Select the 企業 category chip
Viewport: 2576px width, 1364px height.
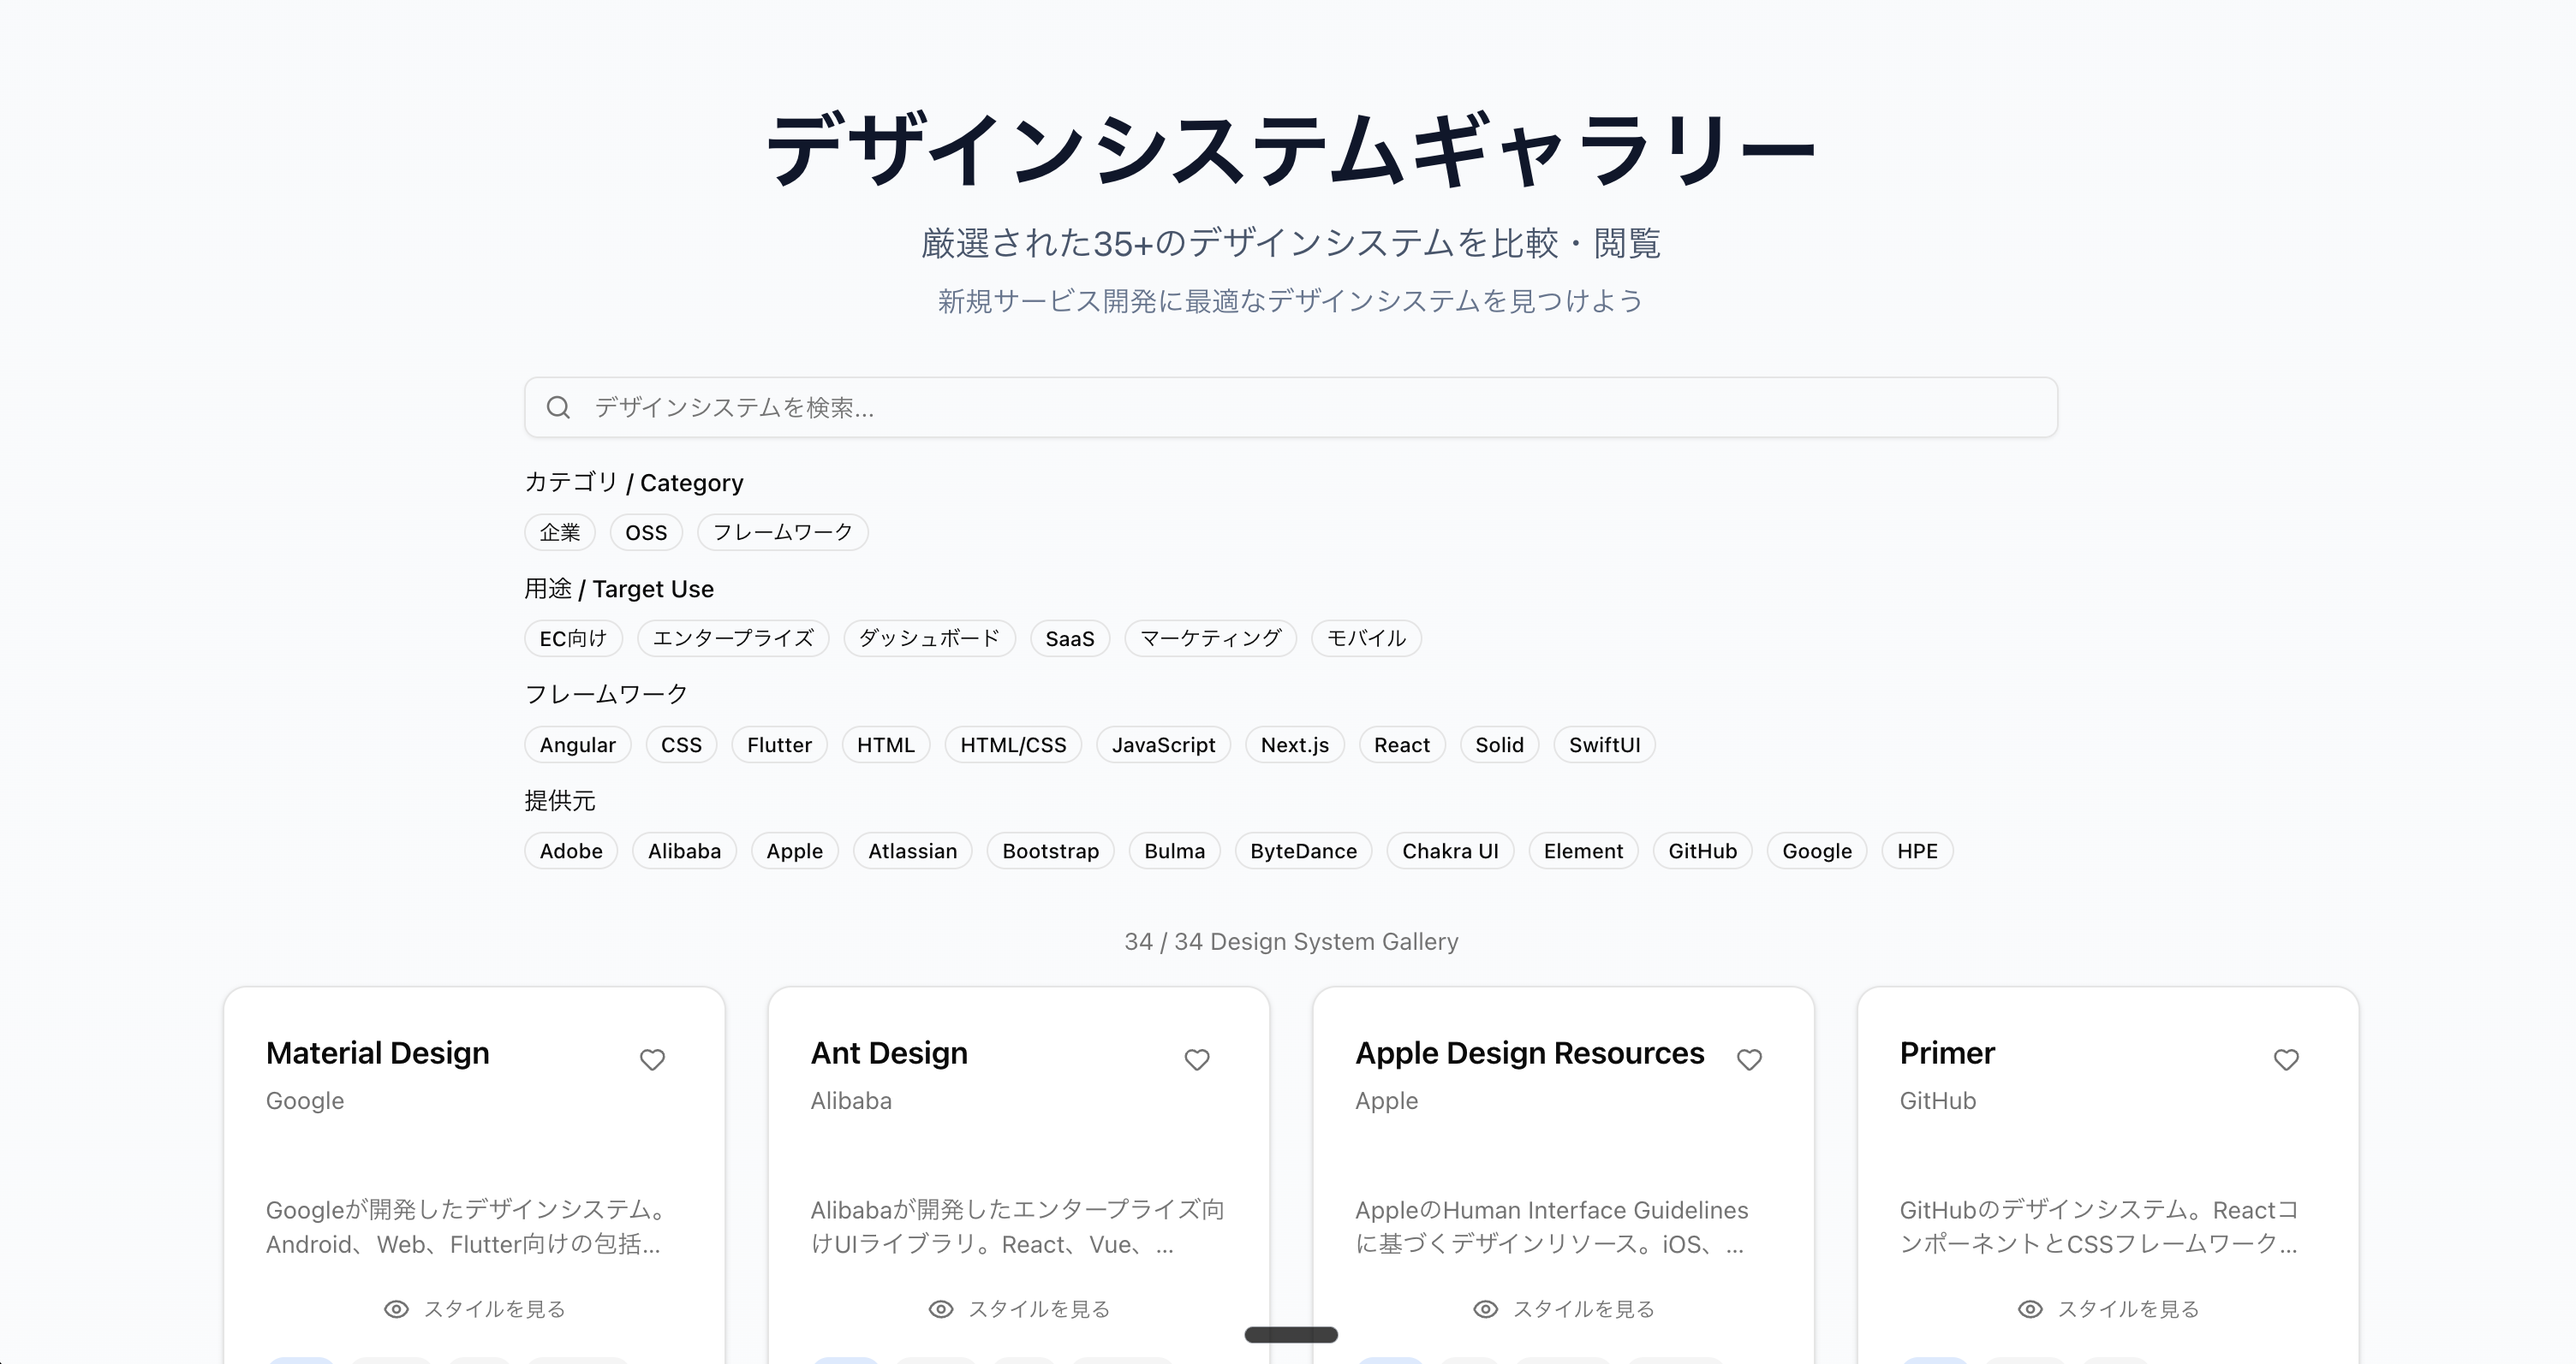pyautogui.click(x=560, y=532)
